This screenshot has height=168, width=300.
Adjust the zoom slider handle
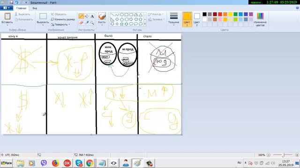284,155
